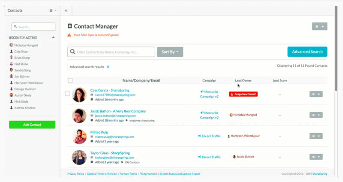343x182 pixels.
Task: Click Jacob Button's profile photo
Action: pos(79,116)
